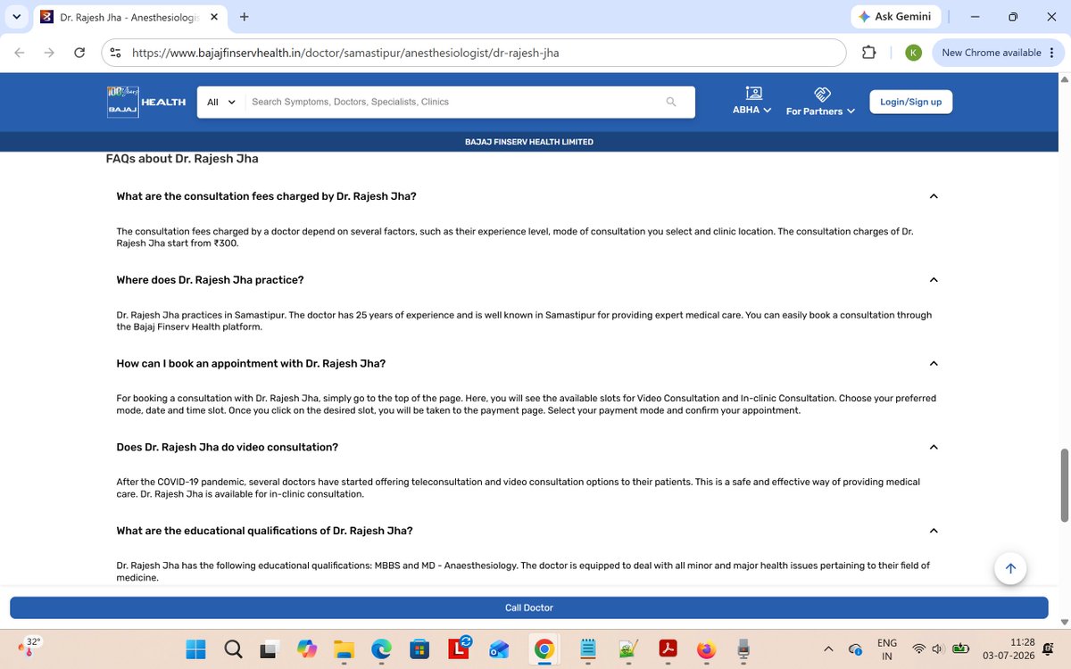
Task: Open the ABHA dropdown menu
Action: [x=752, y=102]
